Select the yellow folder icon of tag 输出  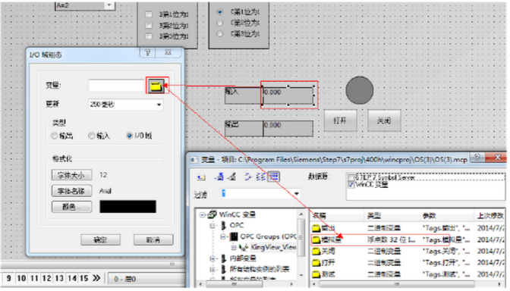point(316,228)
